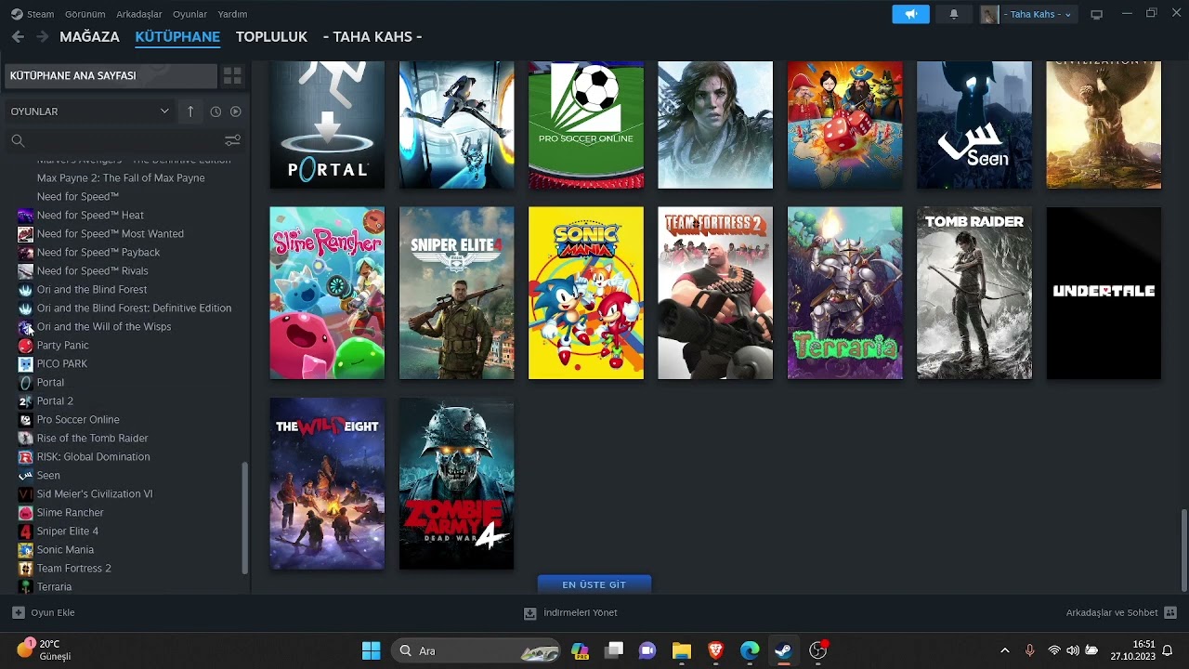This screenshot has height=669, width=1189.
Task: Open the Arkadaşlar menu
Action: click(x=139, y=14)
